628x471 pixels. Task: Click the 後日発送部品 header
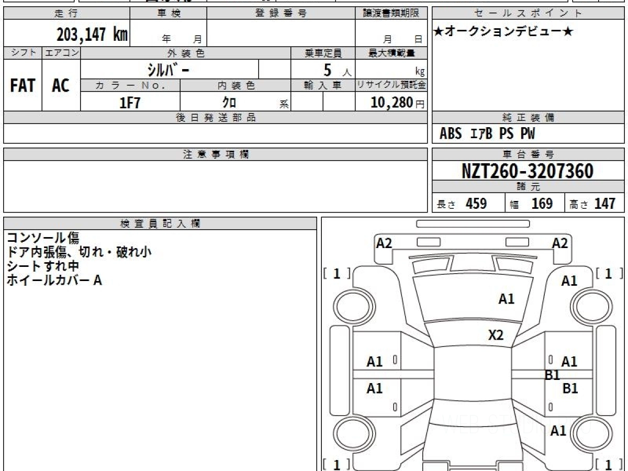[x=216, y=118]
